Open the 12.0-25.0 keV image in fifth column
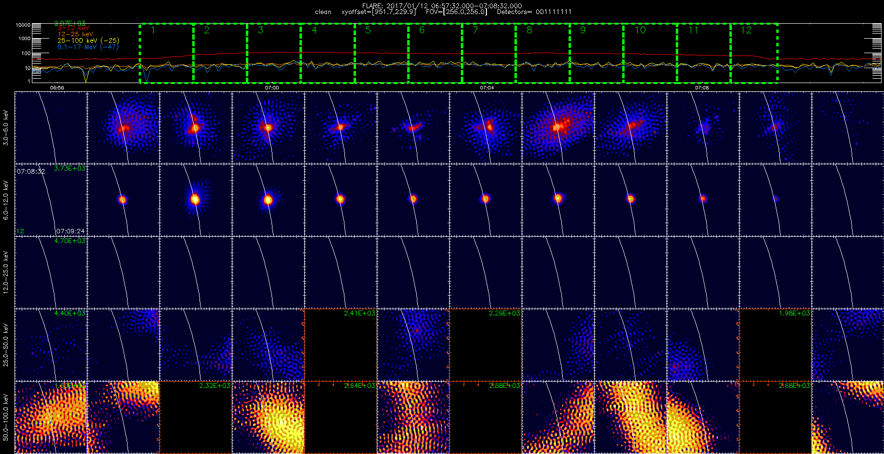 pos(341,272)
